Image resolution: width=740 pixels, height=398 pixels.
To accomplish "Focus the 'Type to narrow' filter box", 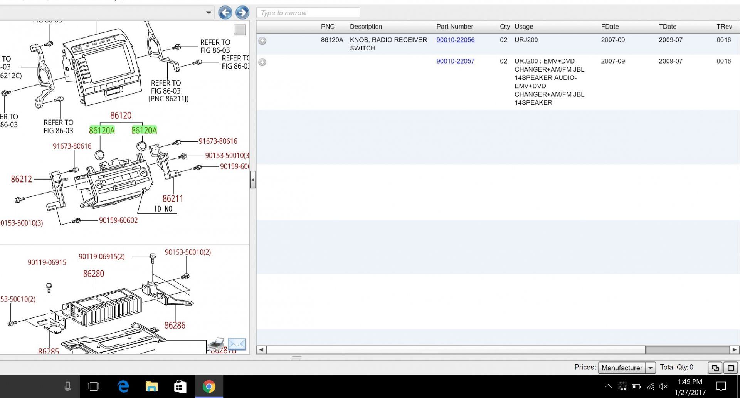I will [308, 13].
